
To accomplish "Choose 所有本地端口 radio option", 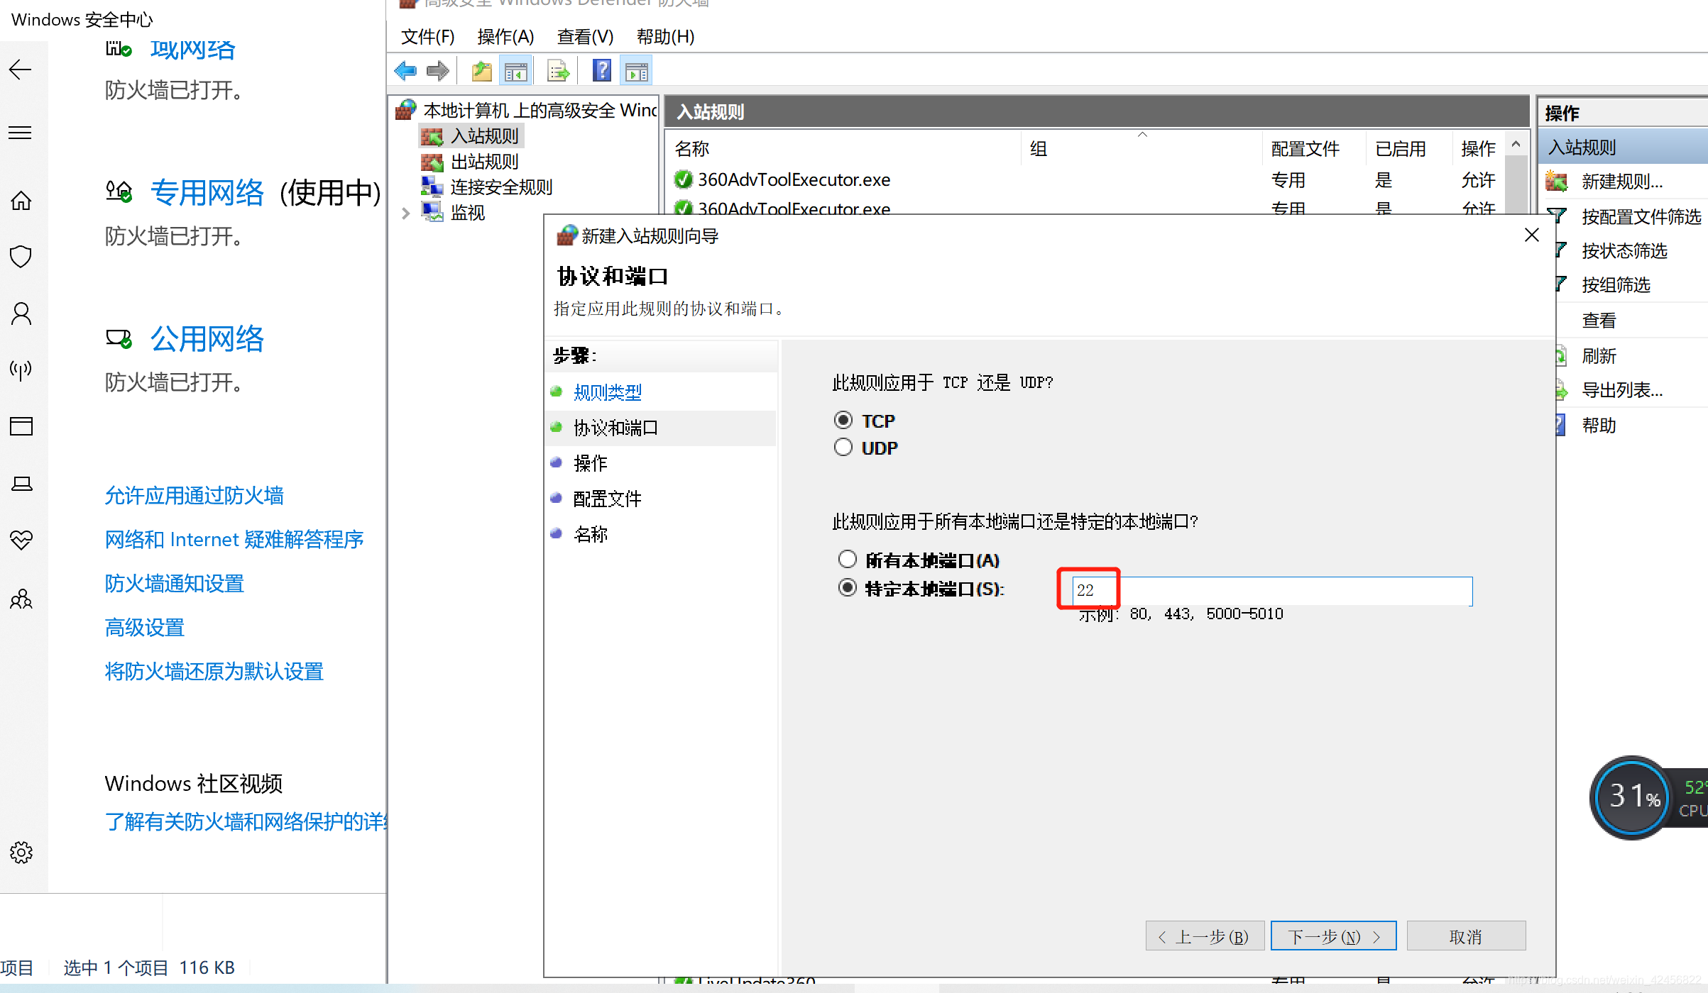I will [847, 560].
